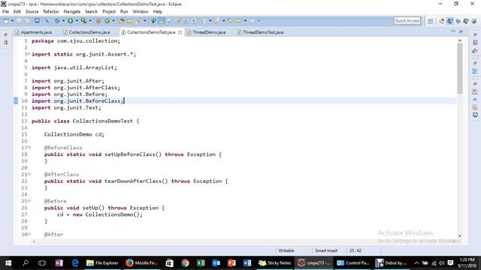Click the New Java Package icon
This screenshot has height=270, width=481.
tap(98, 21)
